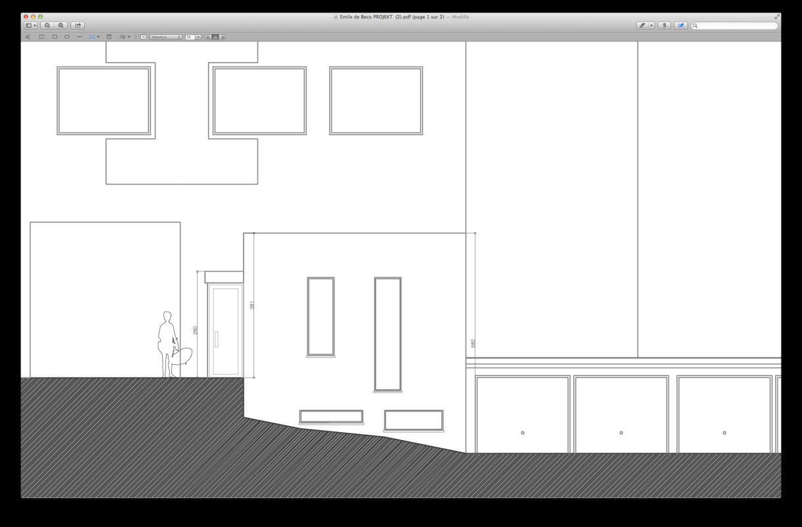Click the border color swatch
802x527 pixels.
coord(144,37)
